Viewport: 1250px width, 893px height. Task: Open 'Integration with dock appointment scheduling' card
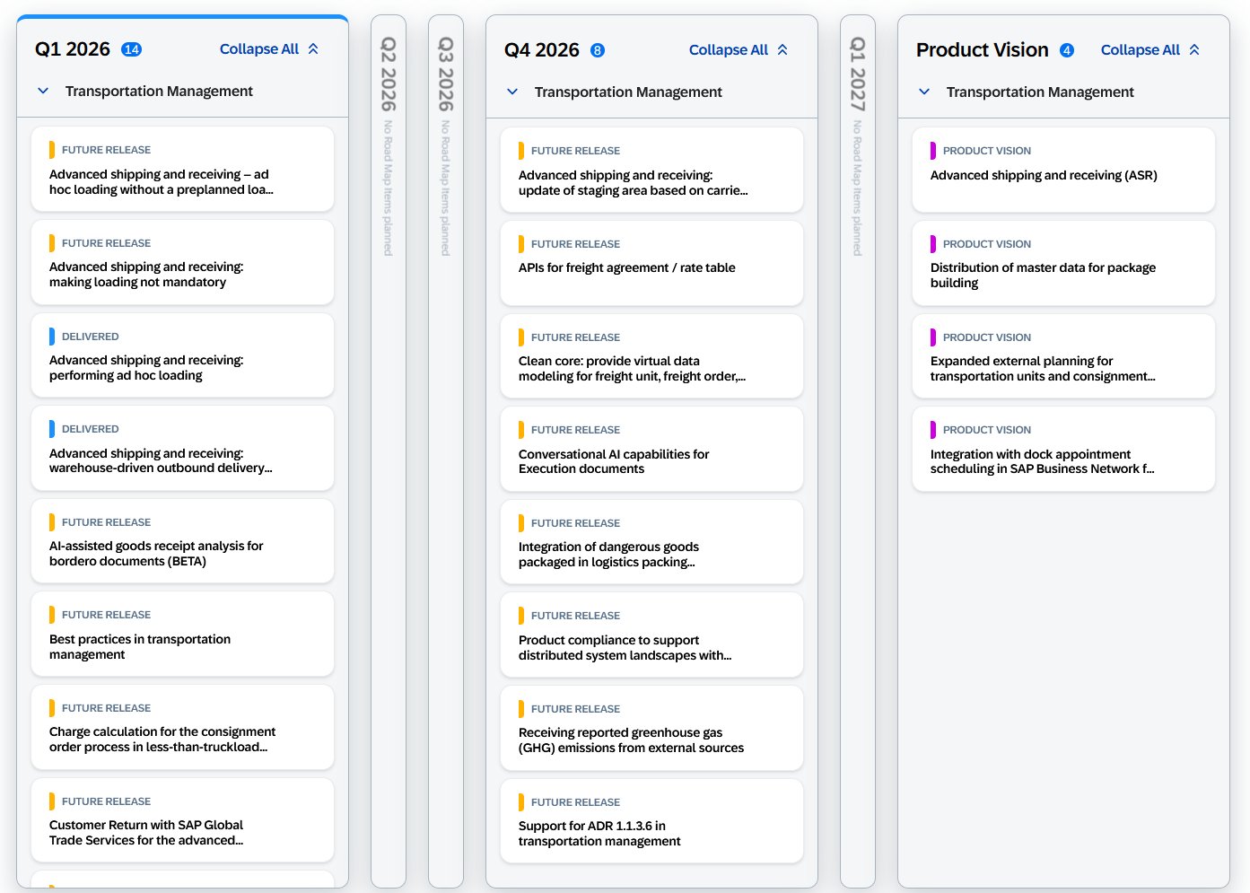[1063, 449]
